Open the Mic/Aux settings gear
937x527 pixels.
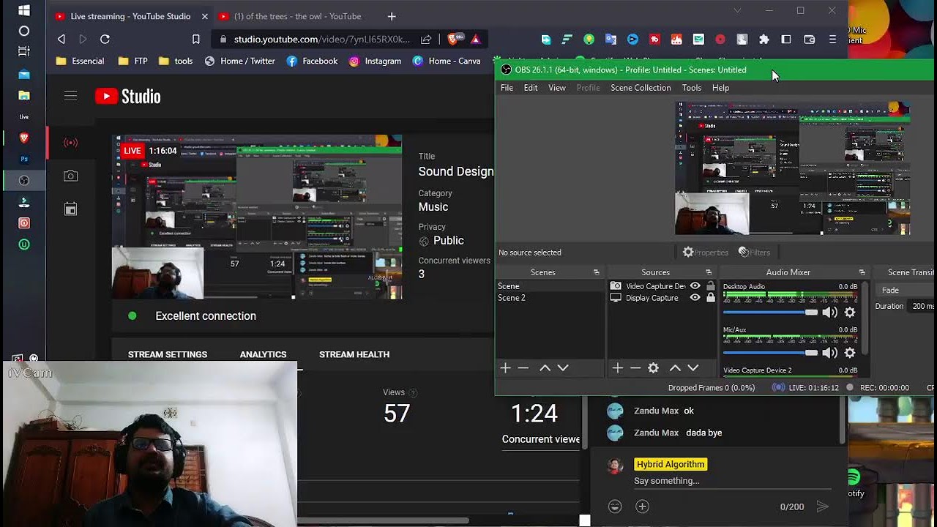(850, 353)
